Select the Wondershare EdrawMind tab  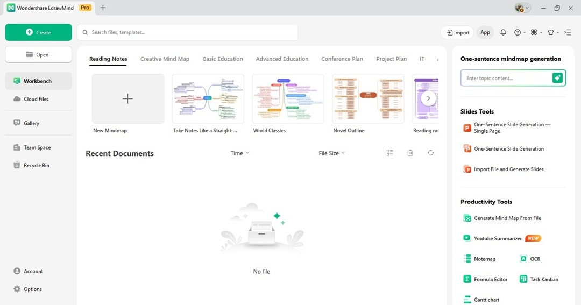pos(49,8)
